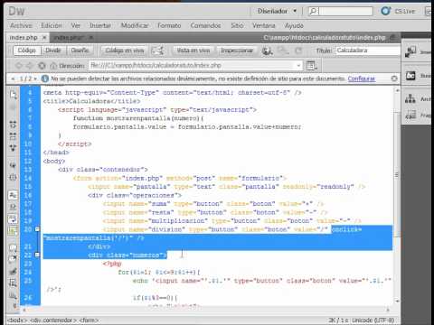This screenshot has height=325, width=434.
Task: Switch to Dividir view
Action: (x=53, y=51)
